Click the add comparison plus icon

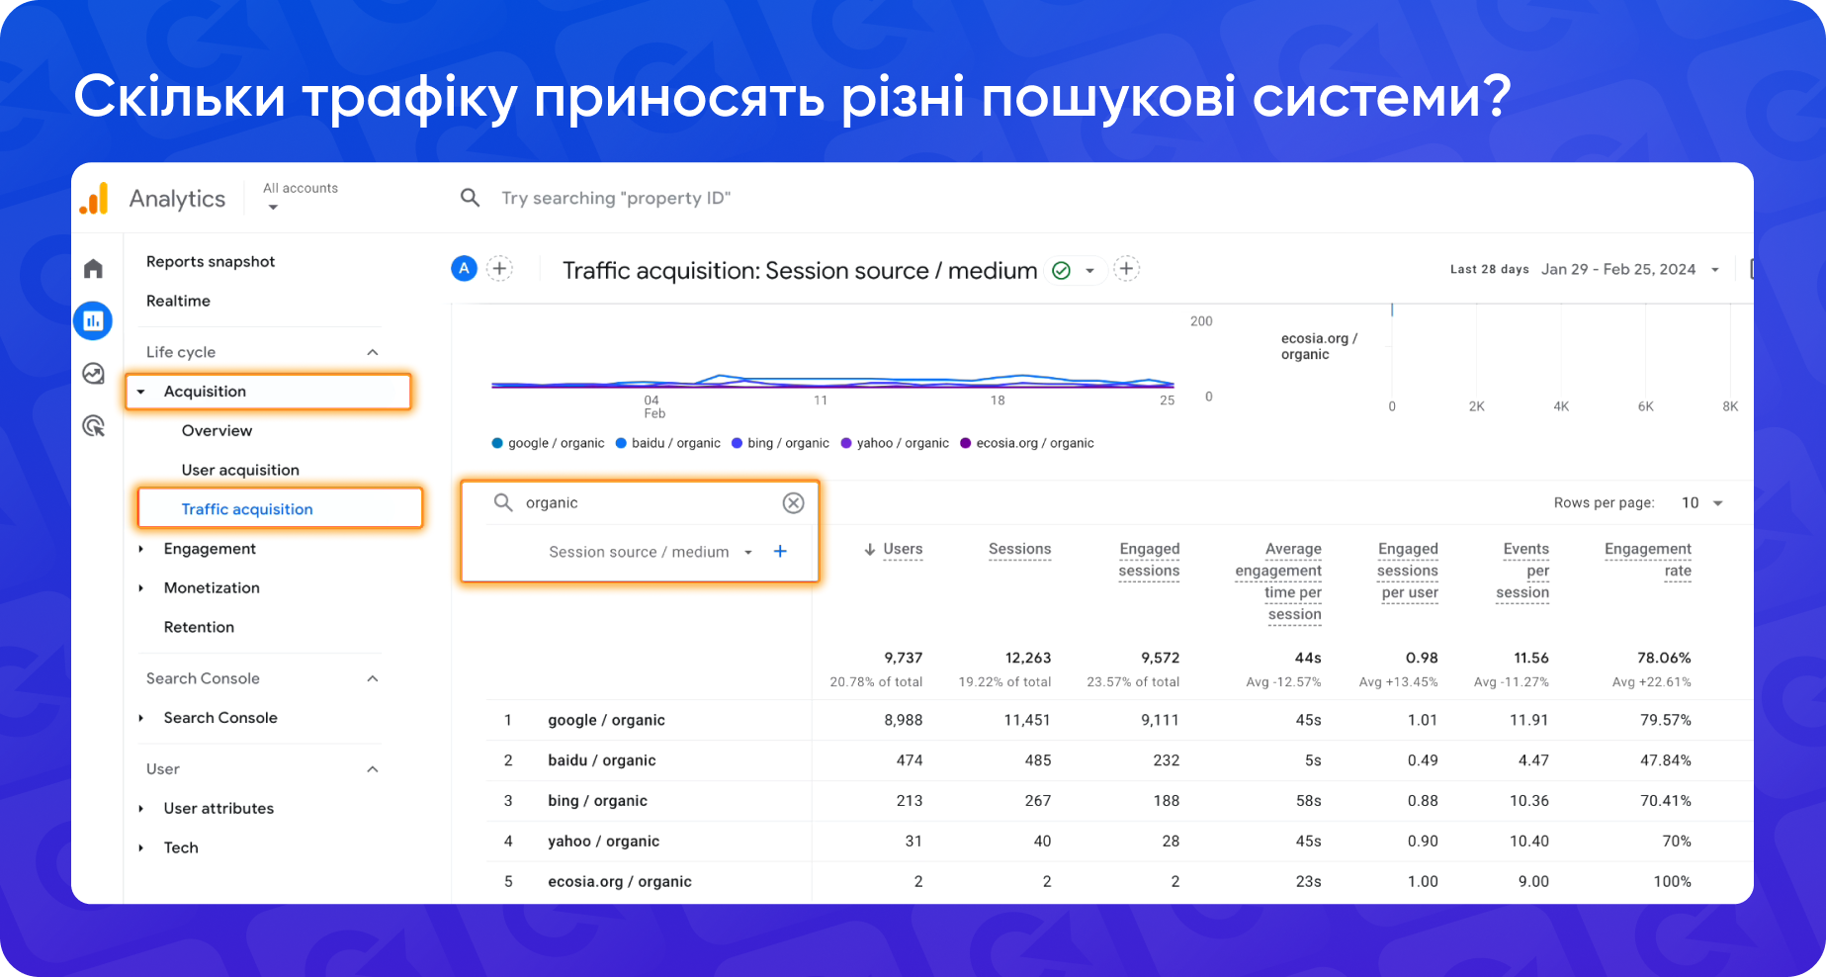coord(499,268)
